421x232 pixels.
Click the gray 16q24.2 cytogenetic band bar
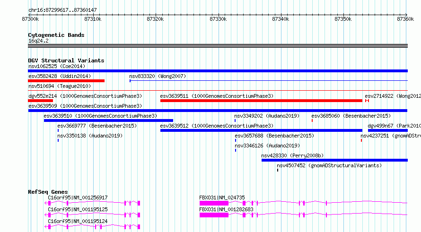pos(218,46)
